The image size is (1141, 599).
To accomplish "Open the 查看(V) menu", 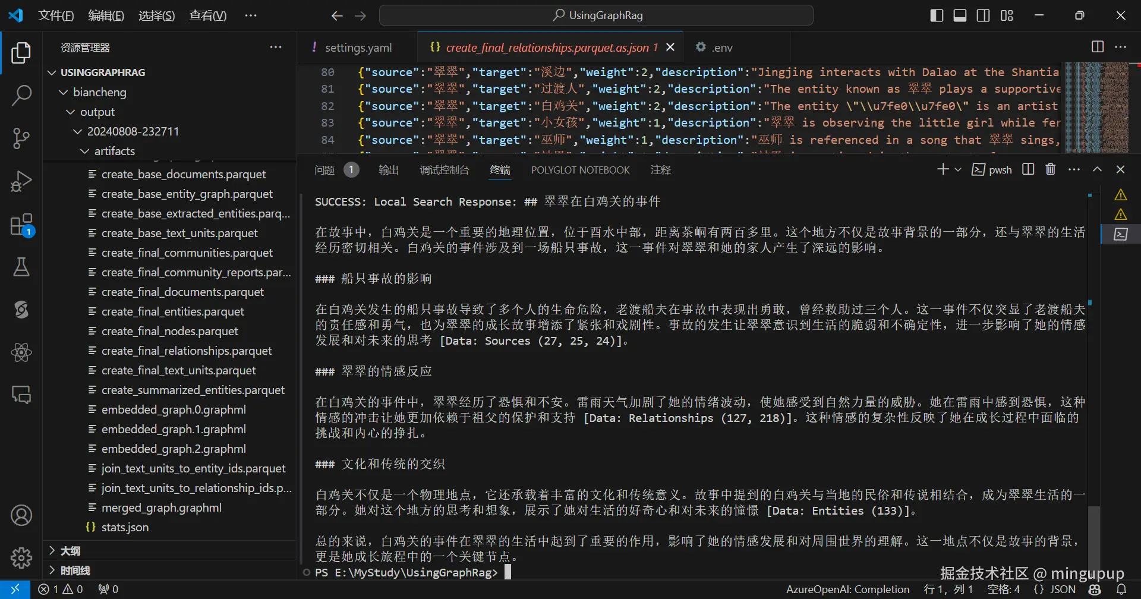I will click(208, 15).
